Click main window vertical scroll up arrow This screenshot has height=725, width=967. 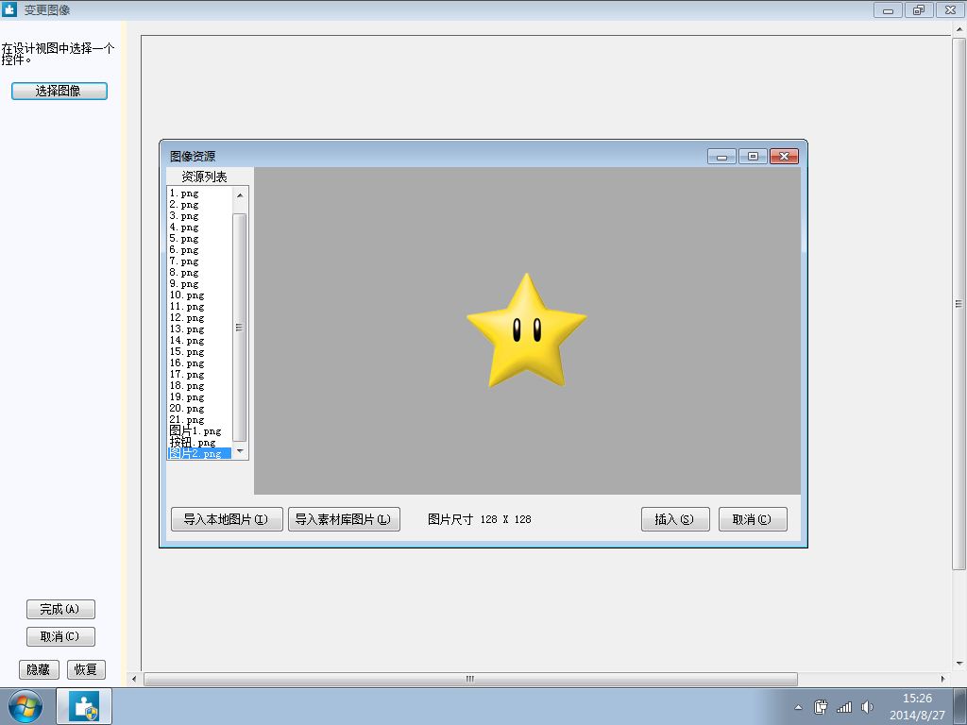(959, 29)
